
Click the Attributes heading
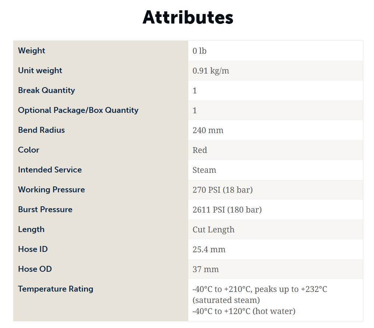point(188,18)
